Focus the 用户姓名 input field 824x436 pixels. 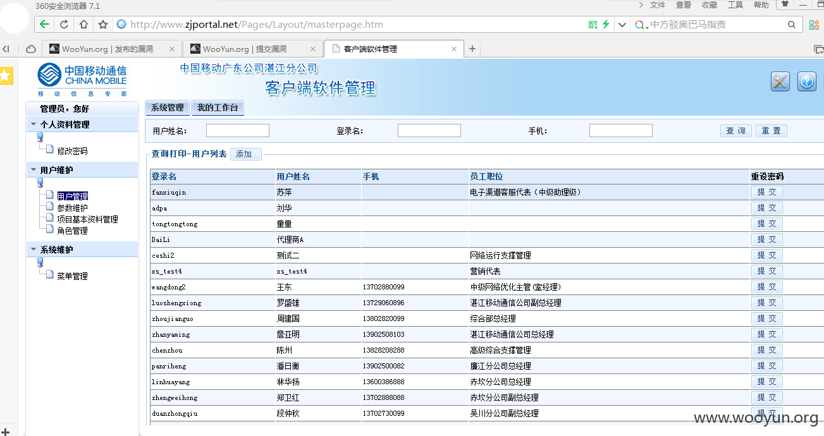pyautogui.click(x=238, y=130)
